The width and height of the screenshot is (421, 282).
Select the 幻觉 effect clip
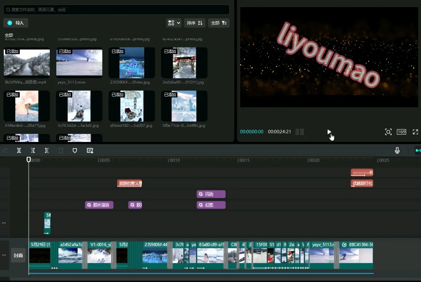click(211, 205)
